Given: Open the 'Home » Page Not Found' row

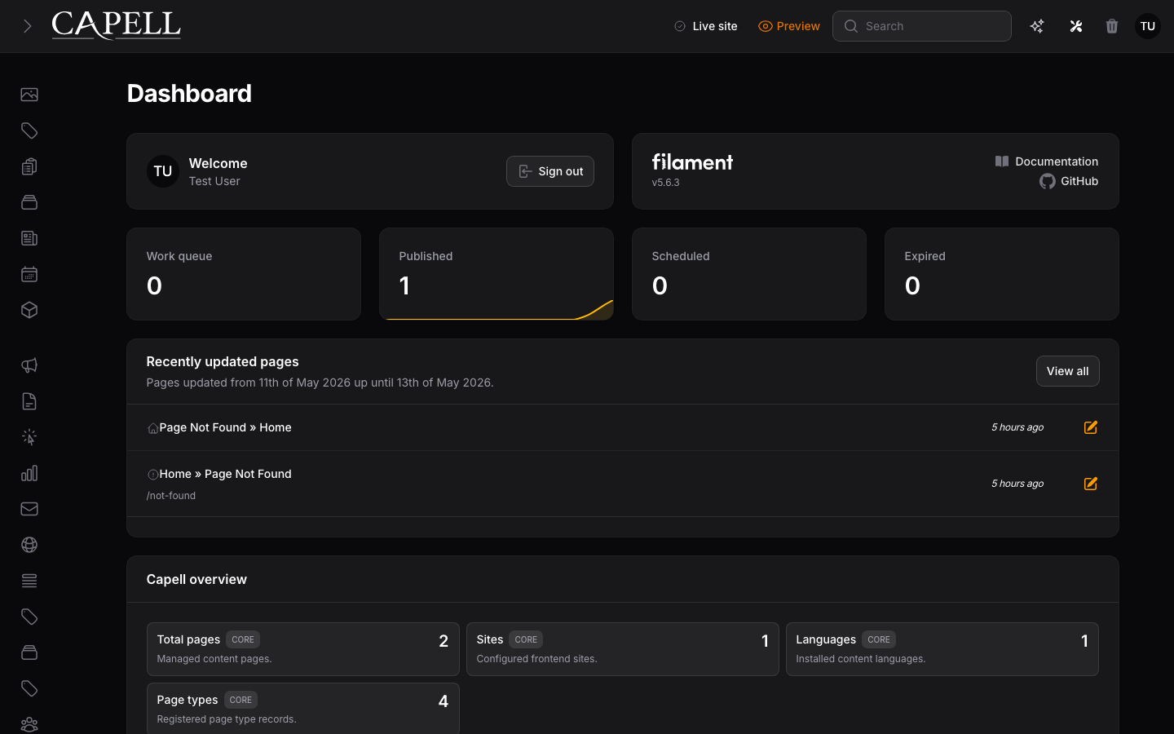Looking at the screenshot, I should (623, 484).
